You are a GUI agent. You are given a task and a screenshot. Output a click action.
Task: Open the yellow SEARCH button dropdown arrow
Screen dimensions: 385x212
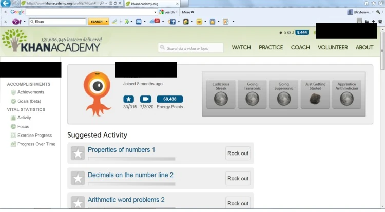click(x=106, y=22)
